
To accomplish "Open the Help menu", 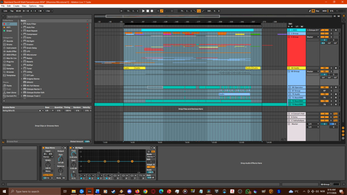I will tap(41, 6).
